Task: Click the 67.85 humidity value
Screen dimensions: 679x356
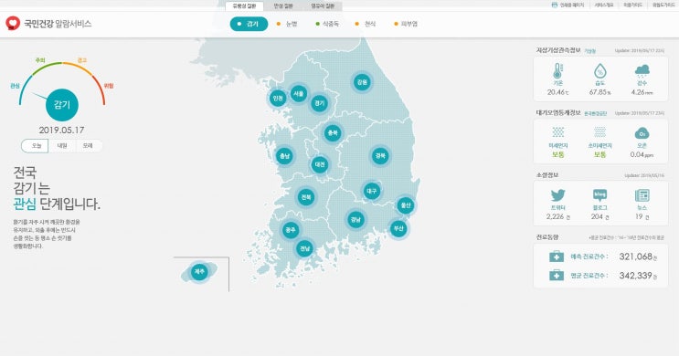Action: point(599,92)
